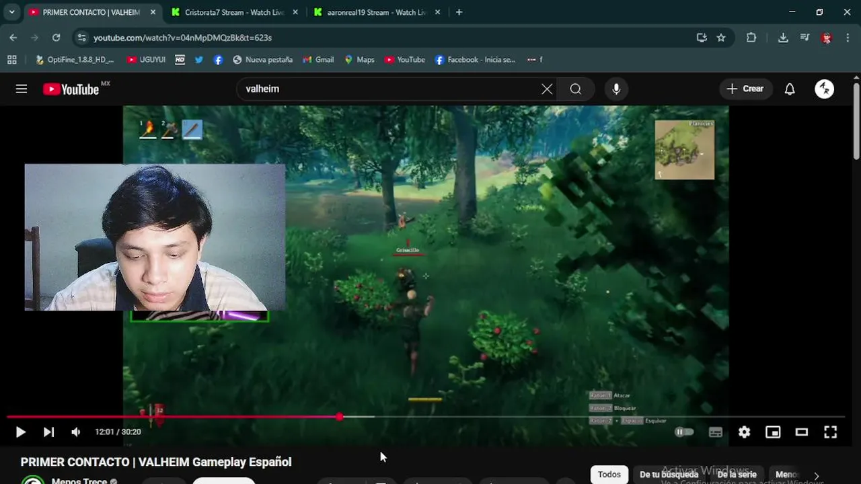Open the media control playlist icon
861x484 pixels.
click(x=804, y=38)
